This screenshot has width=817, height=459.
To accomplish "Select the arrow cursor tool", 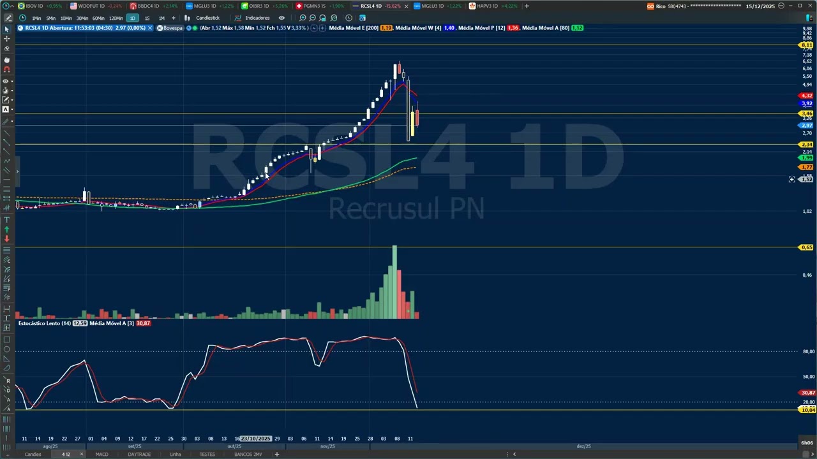I will coord(7,29).
